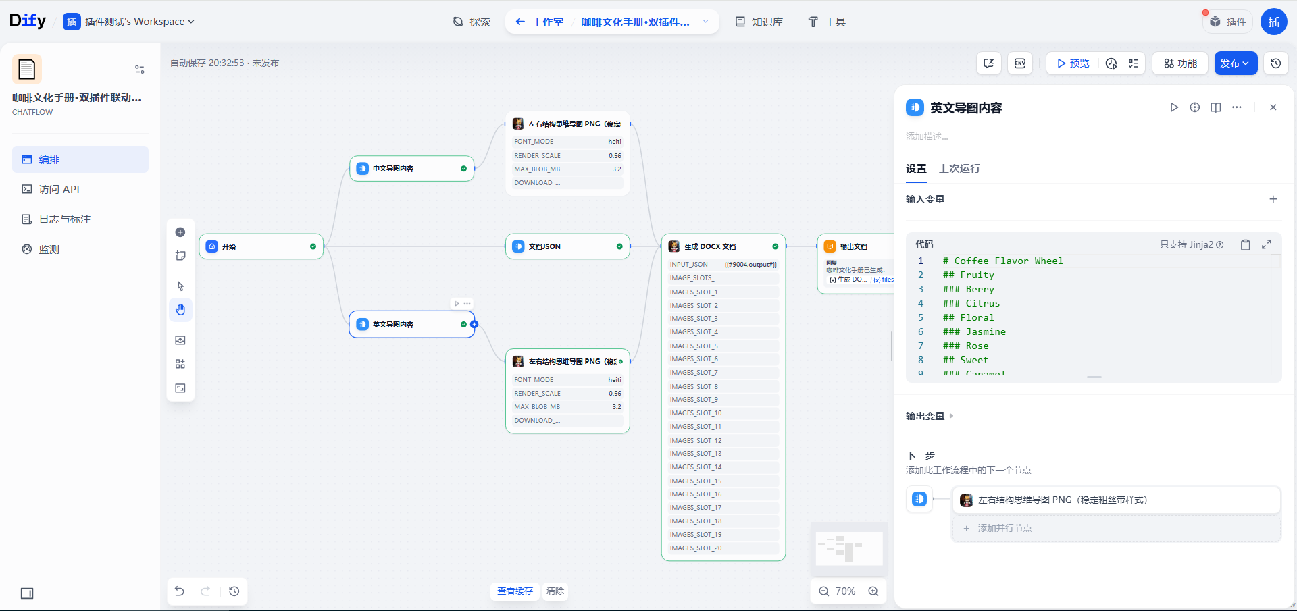This screenshot has width=1297, height=611.
Task: Run this step with the play icon
Action: (1174, 107)
